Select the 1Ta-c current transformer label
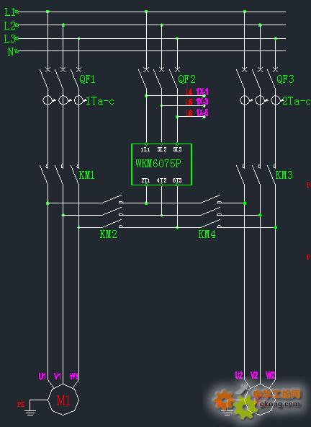 (x=100, y=101)
